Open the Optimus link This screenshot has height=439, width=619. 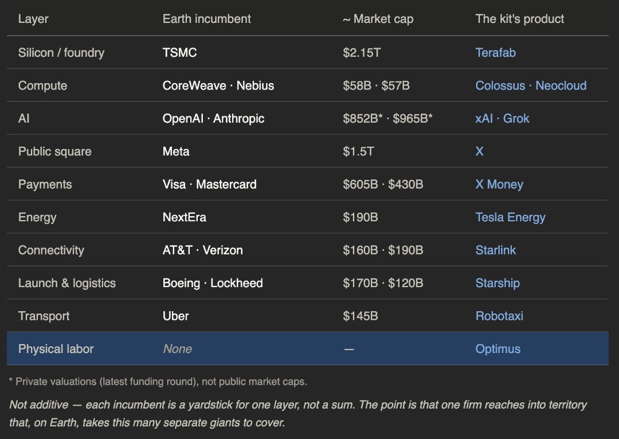click(x=498, y=349)
